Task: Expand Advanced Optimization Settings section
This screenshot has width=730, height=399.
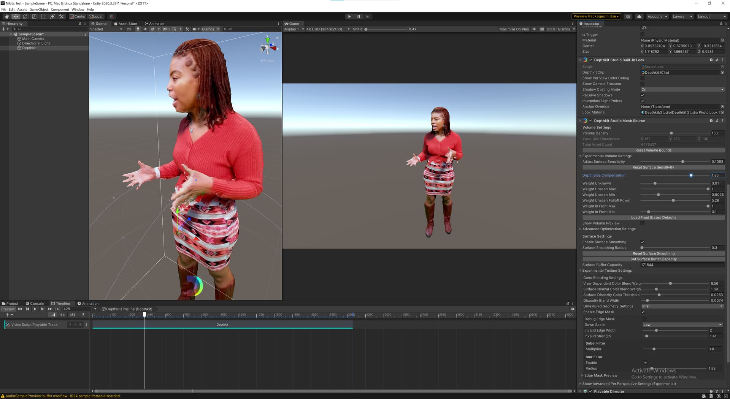Action: pyautogui.click(x=581, y=229)
